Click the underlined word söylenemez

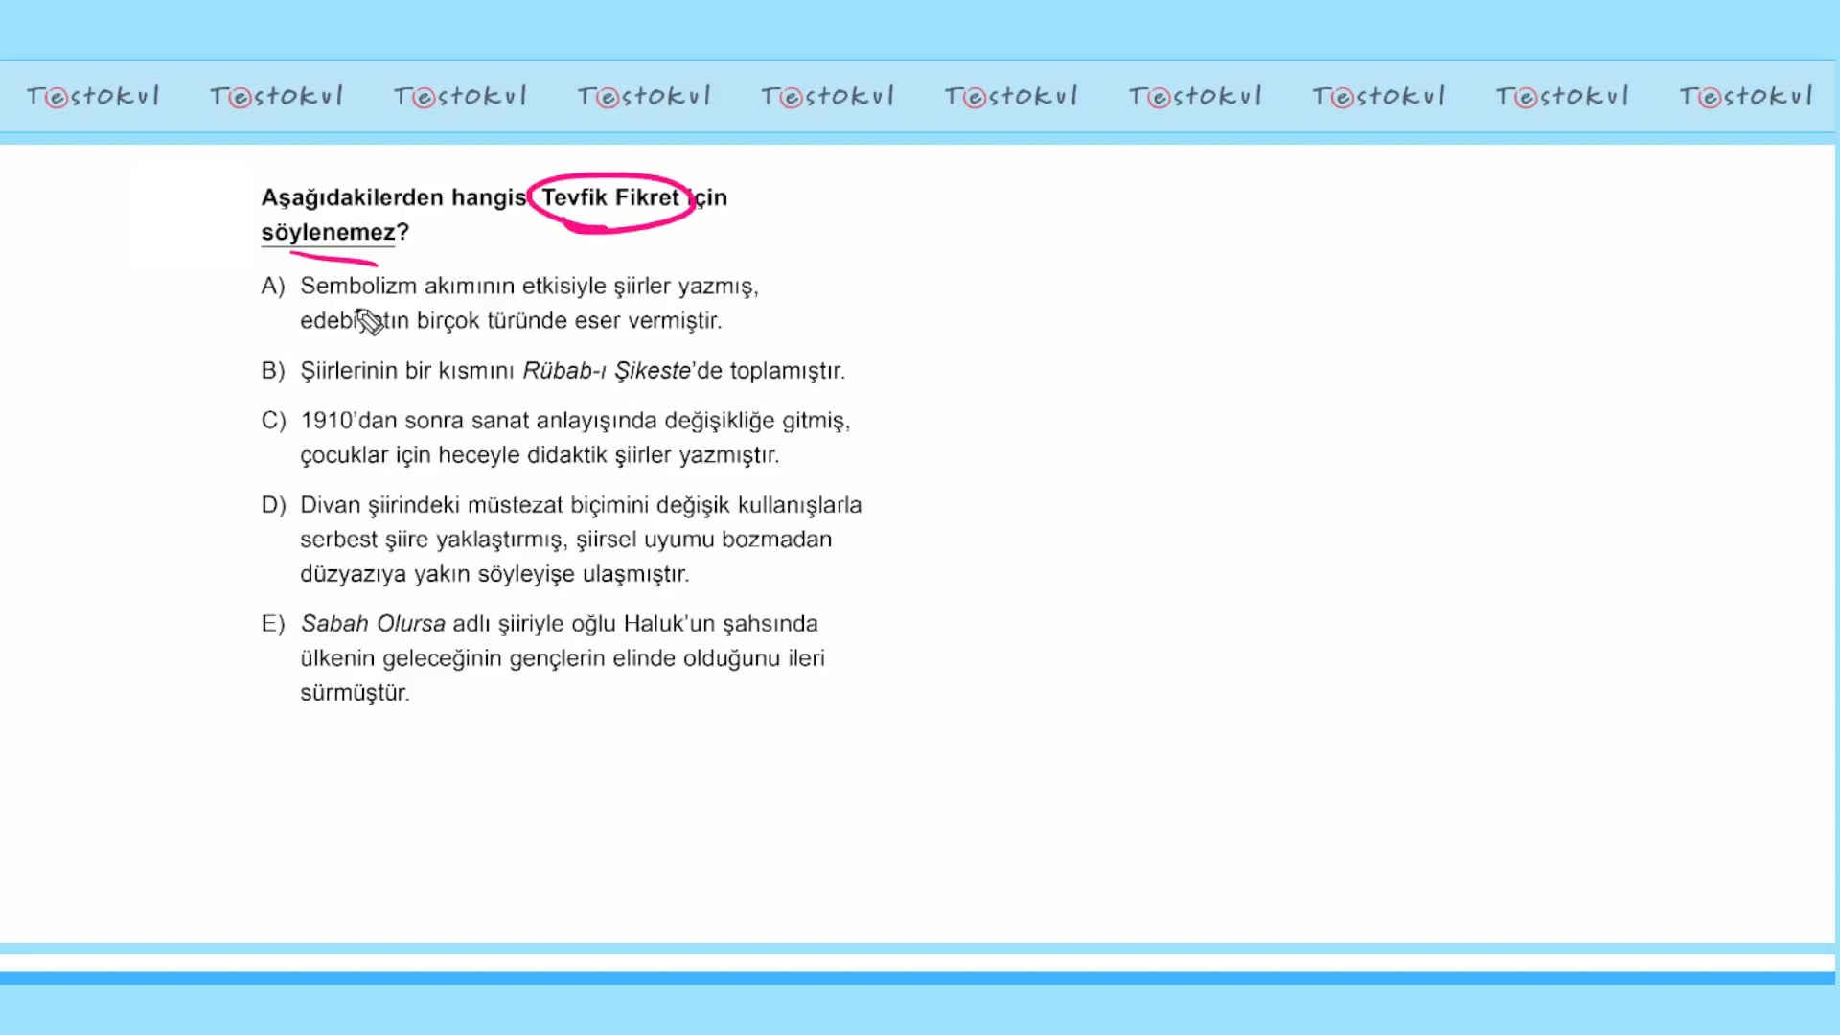[328, 232]
